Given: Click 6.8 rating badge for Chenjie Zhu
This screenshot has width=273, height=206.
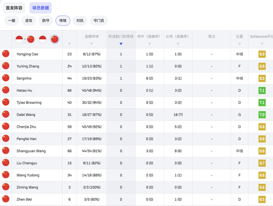Looking at the screenshot, I should (x=262, y=127).
